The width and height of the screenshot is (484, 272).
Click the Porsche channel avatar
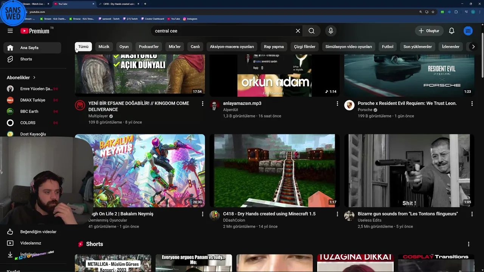[349, 105]
